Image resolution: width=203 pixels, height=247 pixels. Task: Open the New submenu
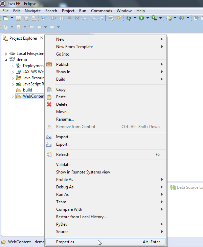pos(105,39)
